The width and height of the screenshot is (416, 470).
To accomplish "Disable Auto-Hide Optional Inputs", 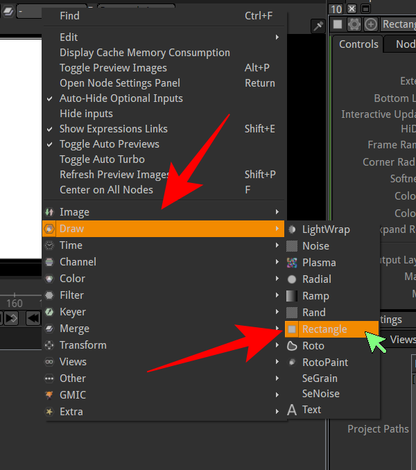I will point(121,98).
